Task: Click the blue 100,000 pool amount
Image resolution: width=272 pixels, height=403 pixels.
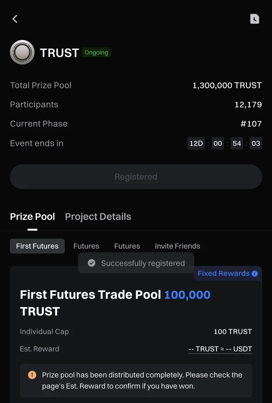Action: point(187,295)
